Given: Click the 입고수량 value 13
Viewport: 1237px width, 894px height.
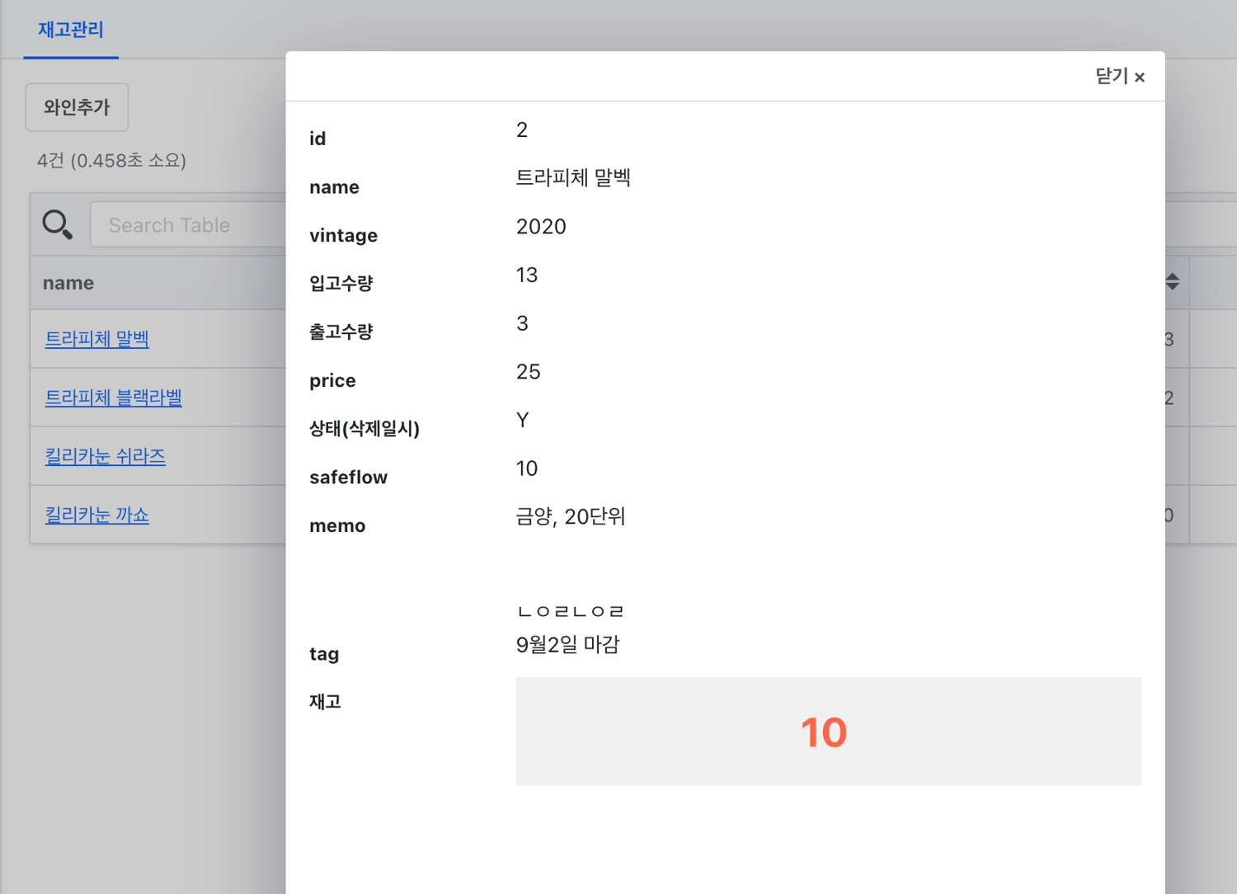Looking at the screenshot, I should [x=527, y=275].
